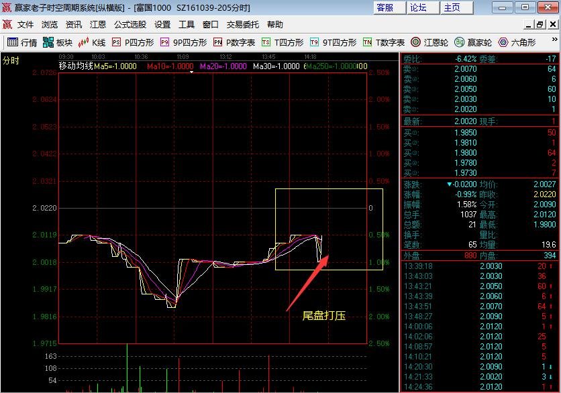The height and width of the screenshot is (393, 561).
Task: Open the 行情 quotes toolbar icon
Action: click(x=13, y=42)
